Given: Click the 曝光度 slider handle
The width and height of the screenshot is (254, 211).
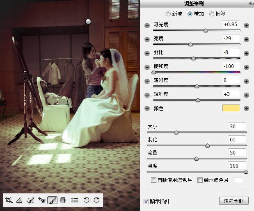Looking at the screenshot, I should [206, 30].
